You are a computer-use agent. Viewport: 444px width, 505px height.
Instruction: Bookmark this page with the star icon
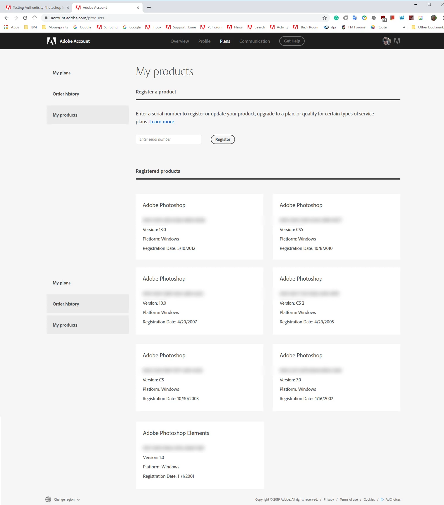(325, 18)
